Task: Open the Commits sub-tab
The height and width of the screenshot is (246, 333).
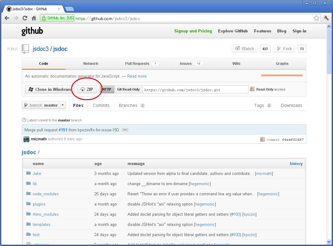Action: (x=101, y=105)
